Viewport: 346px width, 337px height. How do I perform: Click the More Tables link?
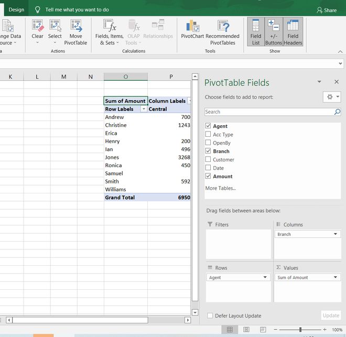pyautogui.click(x=220, y=188)
